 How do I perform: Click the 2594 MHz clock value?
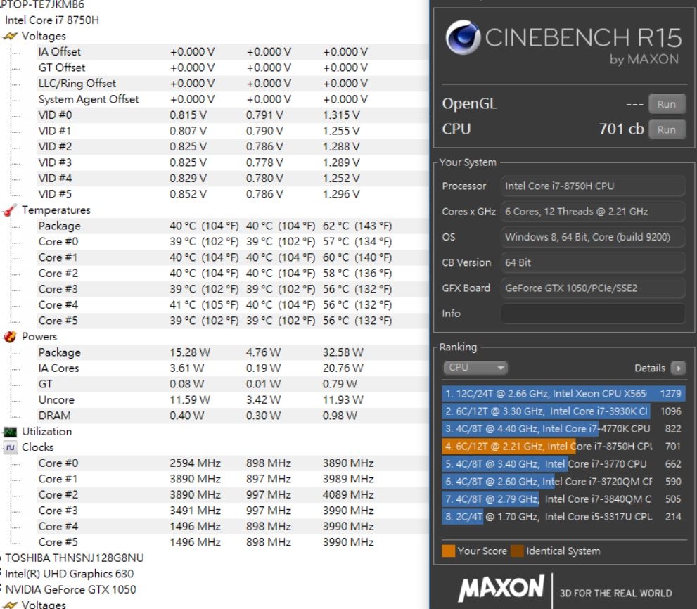click(x=195, y=463)
